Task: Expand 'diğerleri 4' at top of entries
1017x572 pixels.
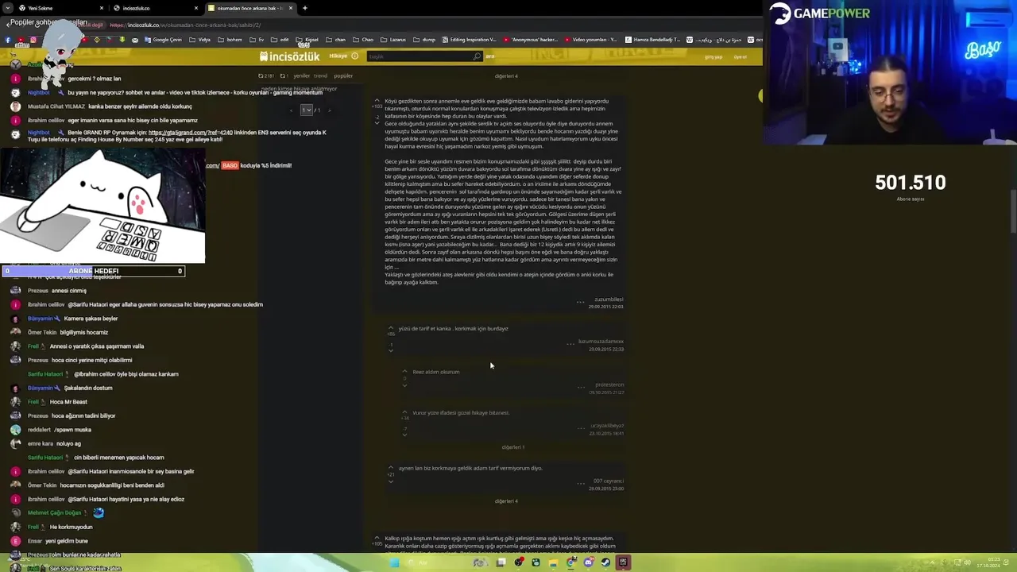Action: click(x=506, y=76)
